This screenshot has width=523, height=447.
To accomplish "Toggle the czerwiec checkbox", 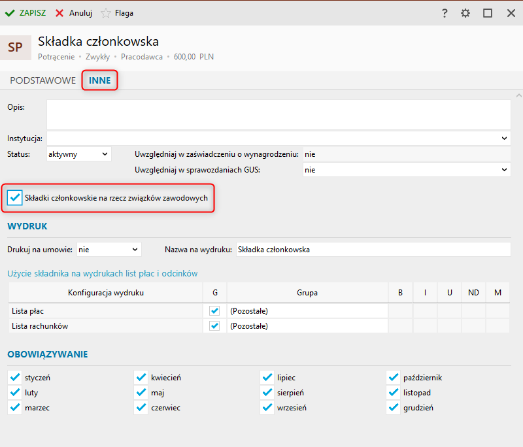I will [x=141, y=407].
